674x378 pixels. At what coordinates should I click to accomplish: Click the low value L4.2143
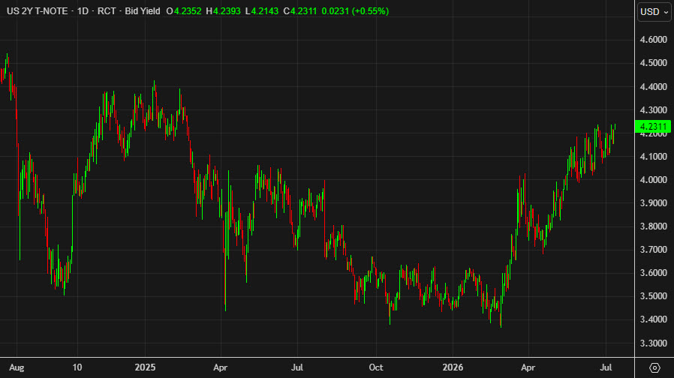[262, 11]
